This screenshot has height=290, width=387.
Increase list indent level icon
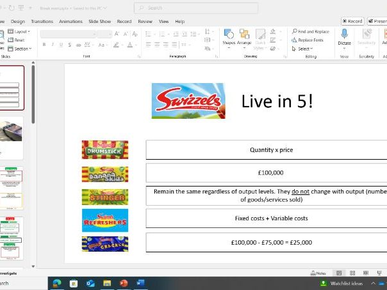point(185,34)
